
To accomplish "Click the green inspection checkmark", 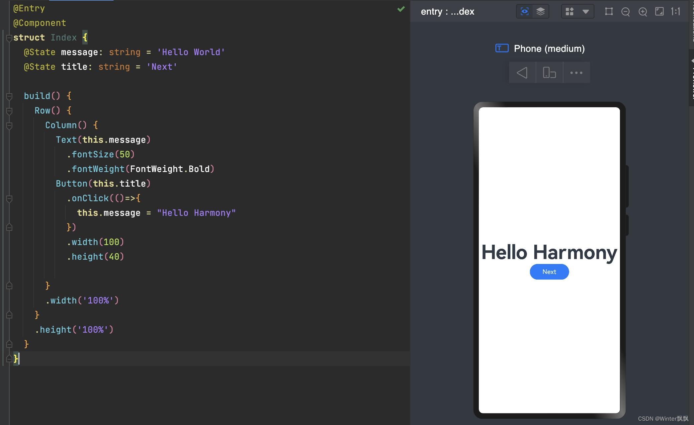I will click(x=401, y=9).
